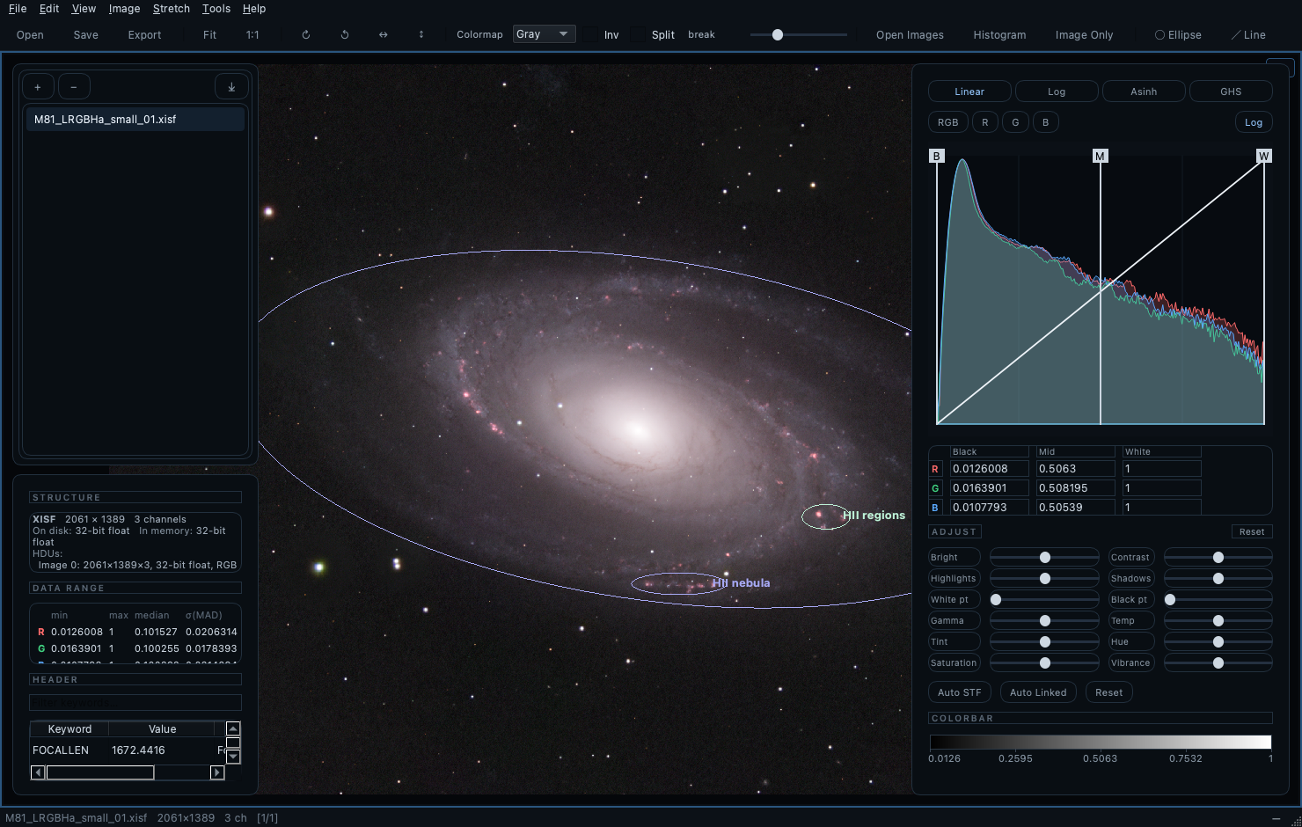Click the Gamma slider
The image size is (1302, 827).
[x=1044, y=620]
